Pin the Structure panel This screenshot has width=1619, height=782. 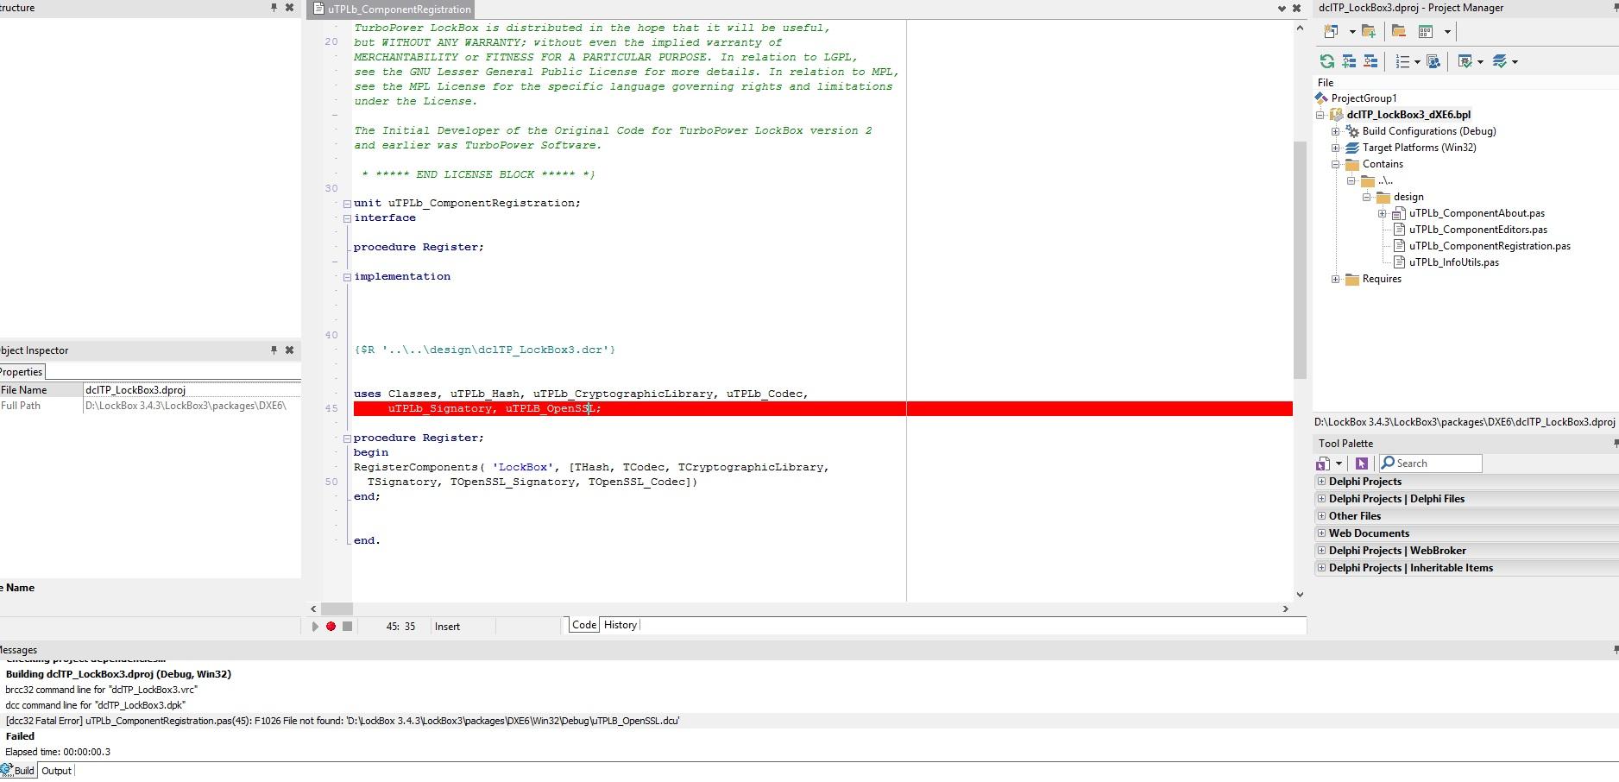[x=274, y=7]
